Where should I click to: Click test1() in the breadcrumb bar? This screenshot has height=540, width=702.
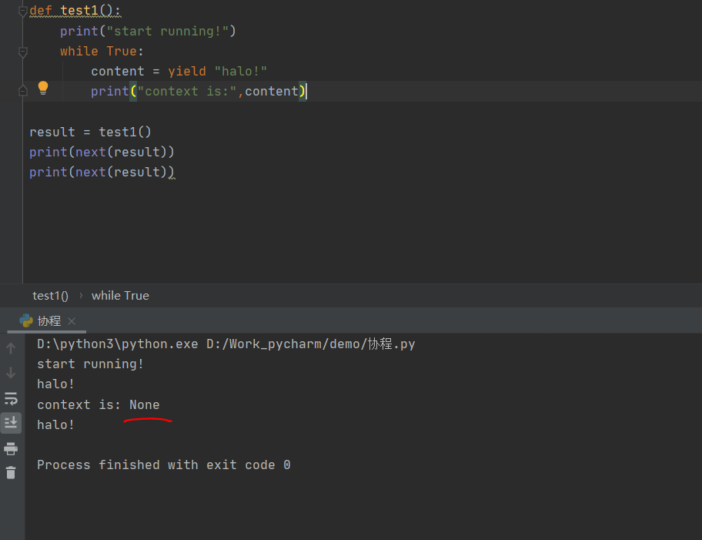click(50, 296)
